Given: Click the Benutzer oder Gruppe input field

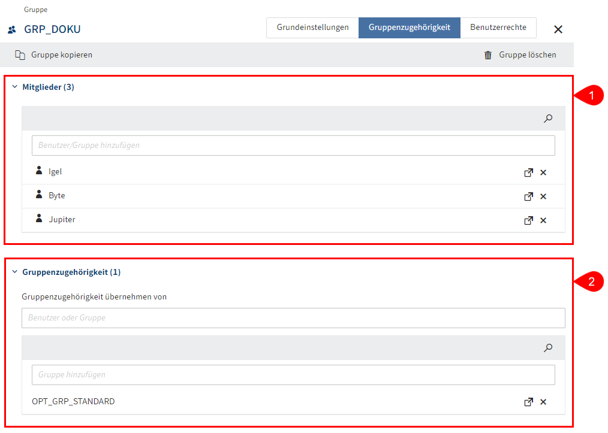Looking at the screenshot, I should 293,318.
